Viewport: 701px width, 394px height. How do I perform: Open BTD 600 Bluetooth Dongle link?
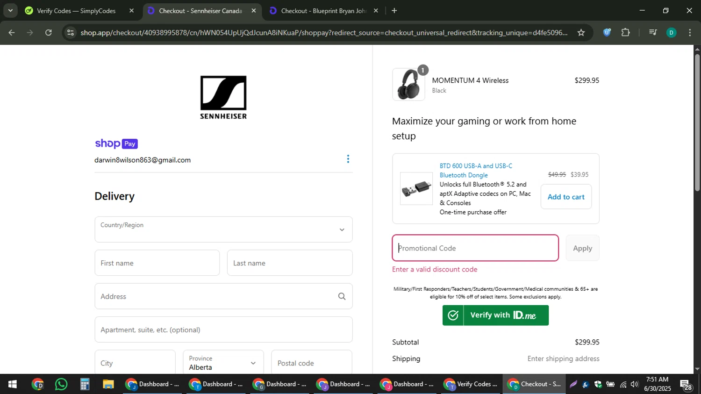pos(476,171)
